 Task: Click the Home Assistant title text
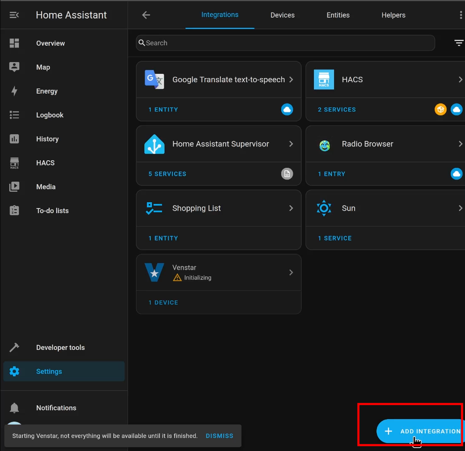click(x=71, y=15)
